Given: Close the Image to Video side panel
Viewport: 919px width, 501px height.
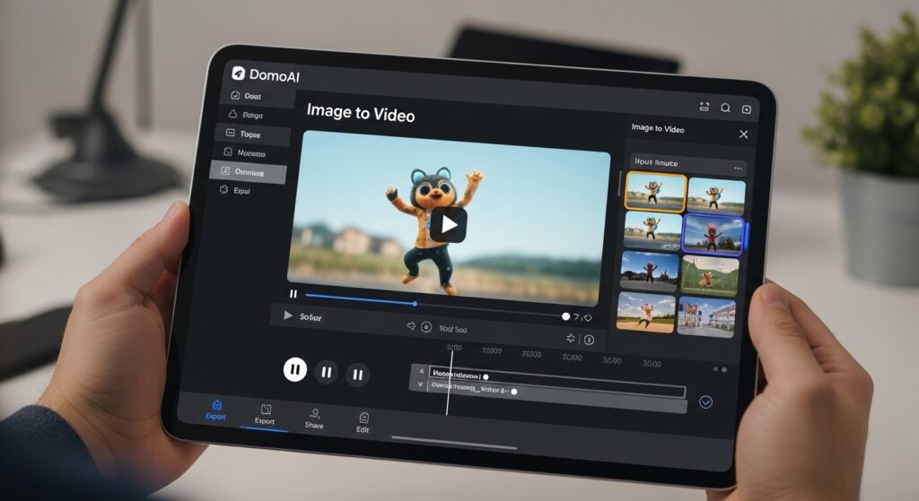Looking at the screenshot, I should tap(743, 134).
